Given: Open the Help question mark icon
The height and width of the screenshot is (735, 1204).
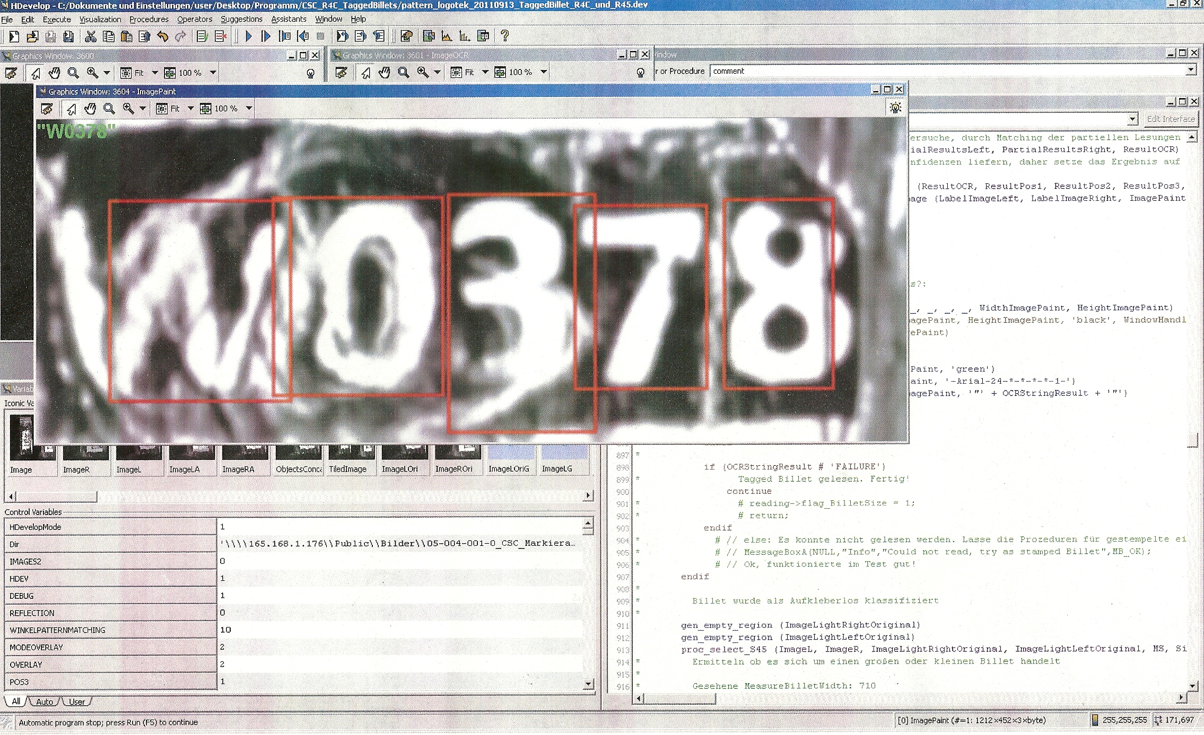Looking at the screenshot, I should 504,36.
